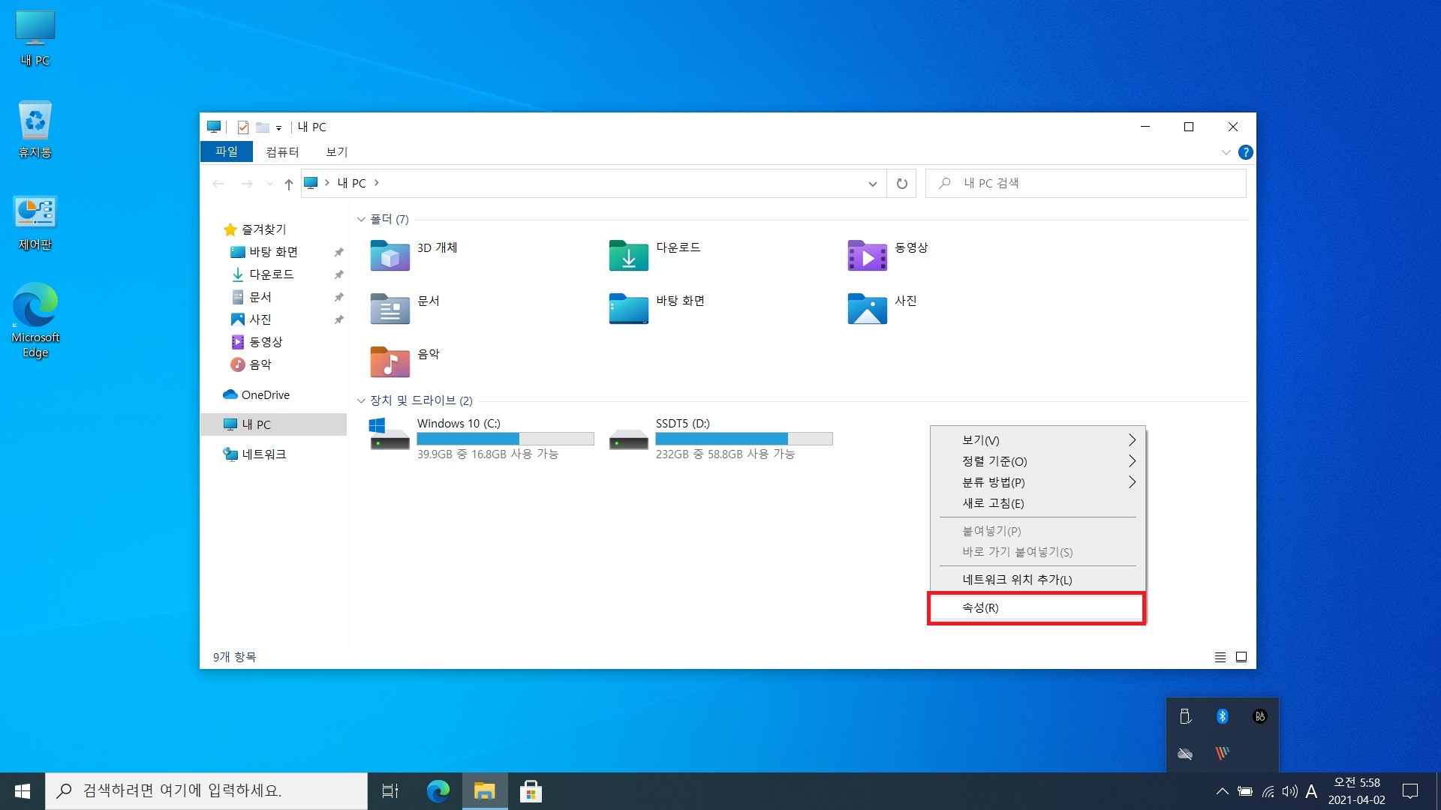Click the Bluetooth icon in tray overflow
Viewport: 1441px width, 810px height.
[1222, 716]
